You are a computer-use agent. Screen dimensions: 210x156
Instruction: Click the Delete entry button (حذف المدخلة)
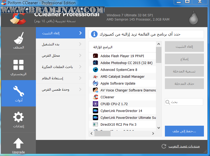click(x=184, y=84)
